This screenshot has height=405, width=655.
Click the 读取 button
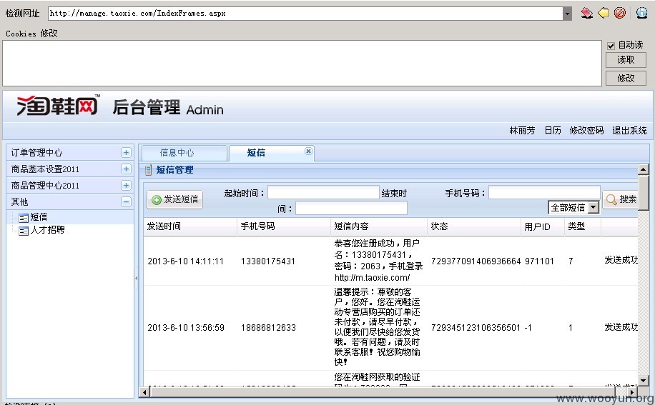626,60
